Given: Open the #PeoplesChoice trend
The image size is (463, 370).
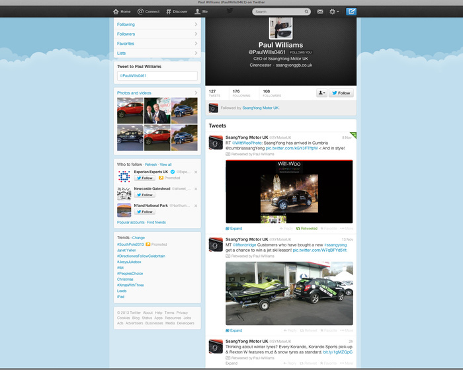Looking at the screenshot, I should point(130,274).
